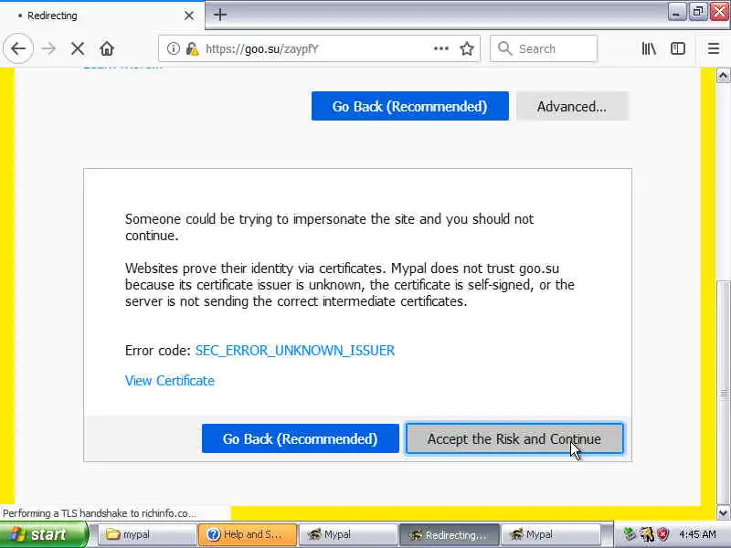Switch to Help and Support taskbar item

[x=247, y=534]
